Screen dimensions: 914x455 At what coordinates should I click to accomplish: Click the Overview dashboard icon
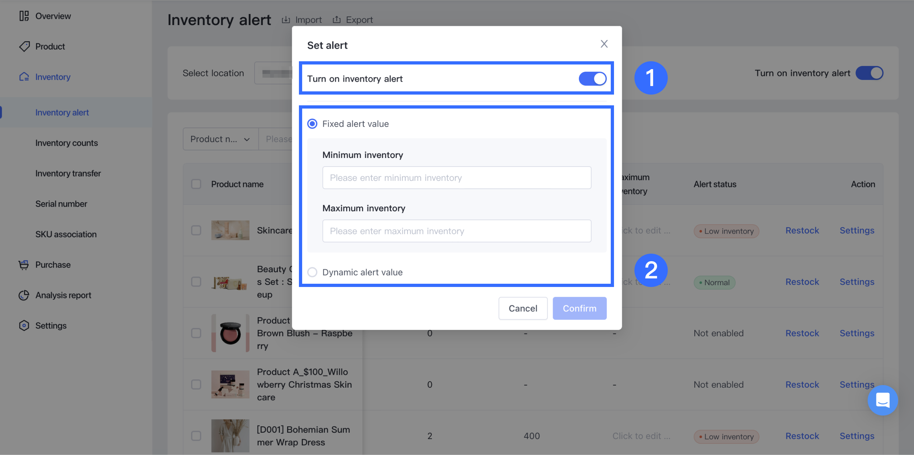(x=24, y=16)
